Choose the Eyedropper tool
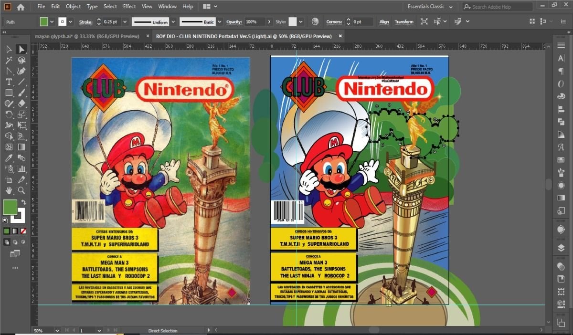Image resolution: width=573 pixels, height=335 pixels. (x=9, y=158)
